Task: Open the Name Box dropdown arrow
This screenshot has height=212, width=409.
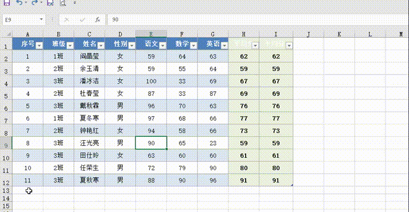Action: [41, 19]
